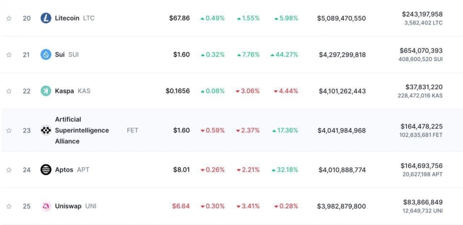Image resolution: width=463 pixels, height=225 pixels.
Task: Click the FET ticker symbol
Action: coord(133,130)
